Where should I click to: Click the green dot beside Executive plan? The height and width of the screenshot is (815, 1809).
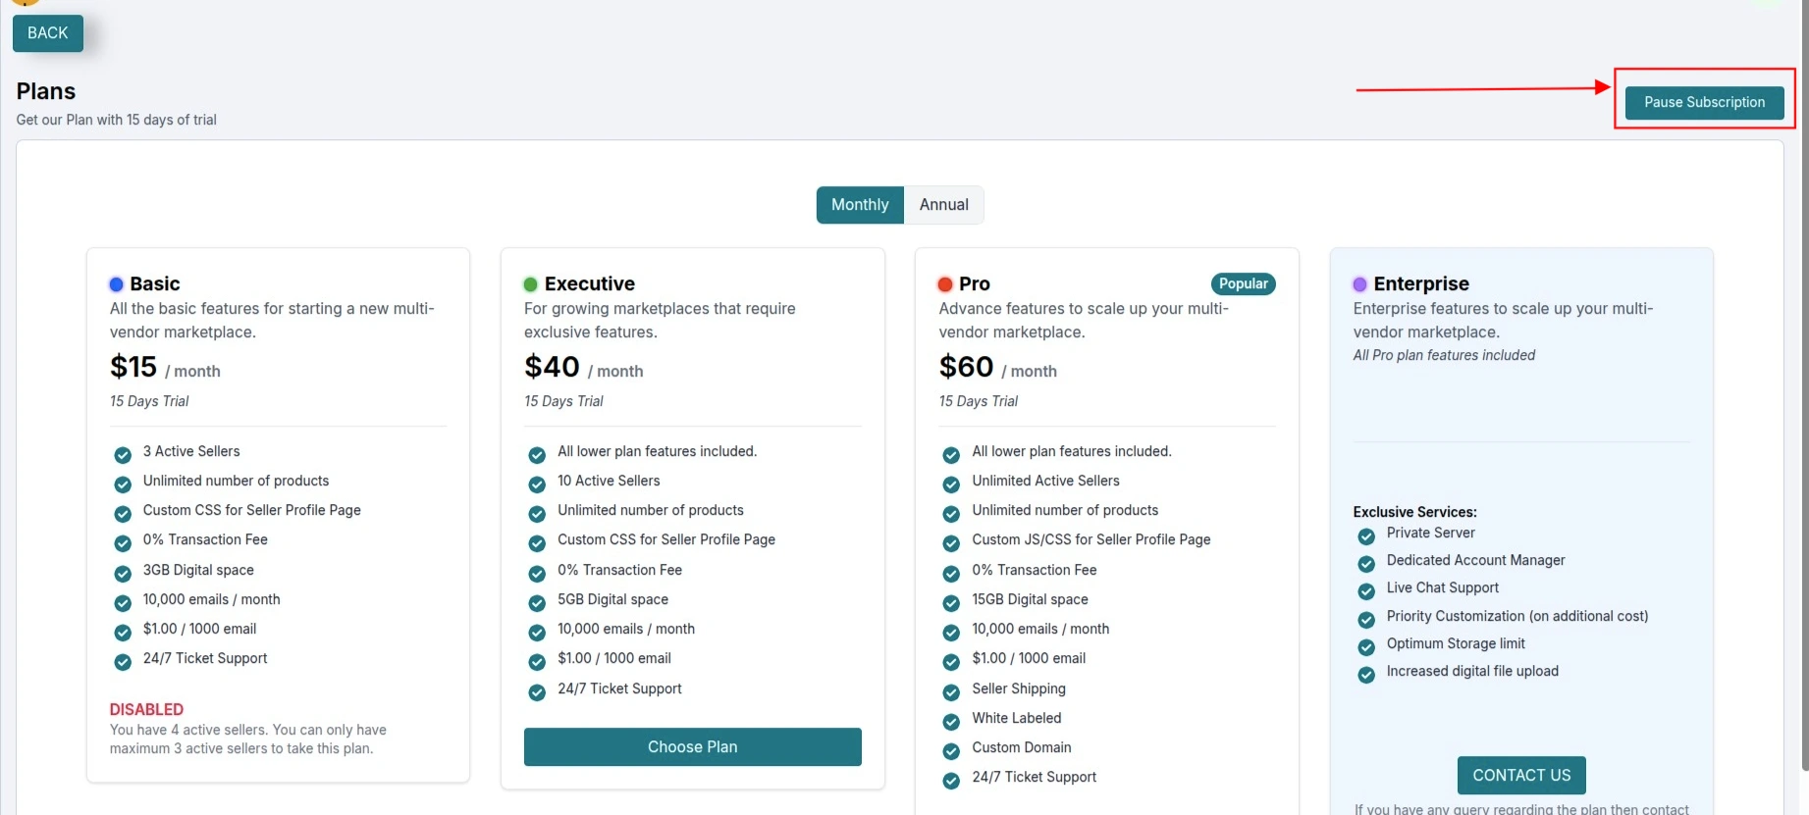tap(531, 284)
